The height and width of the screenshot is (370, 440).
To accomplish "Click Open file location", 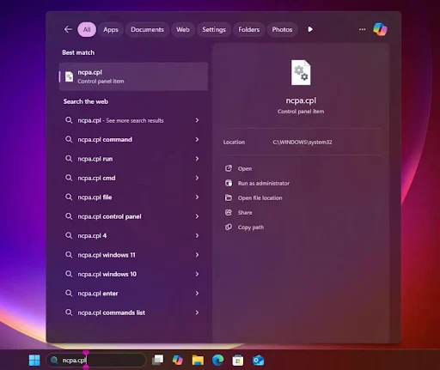I will point(260,197).
